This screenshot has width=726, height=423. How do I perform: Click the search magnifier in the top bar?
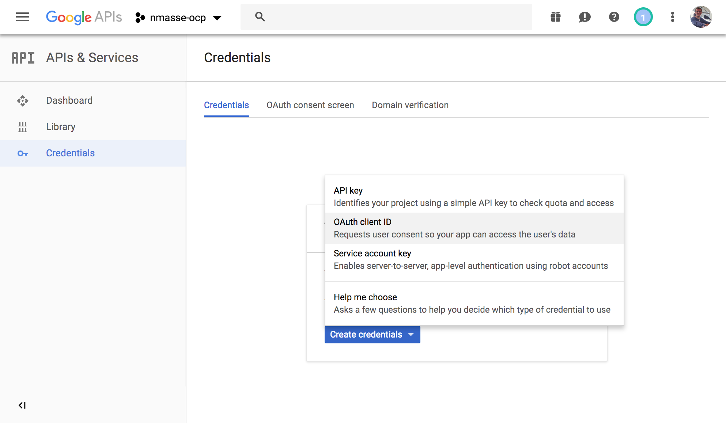click(260, 17)
